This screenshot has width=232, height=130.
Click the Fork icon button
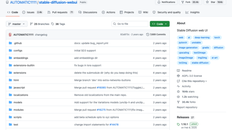pyautogui.click(x=183, y=2)
